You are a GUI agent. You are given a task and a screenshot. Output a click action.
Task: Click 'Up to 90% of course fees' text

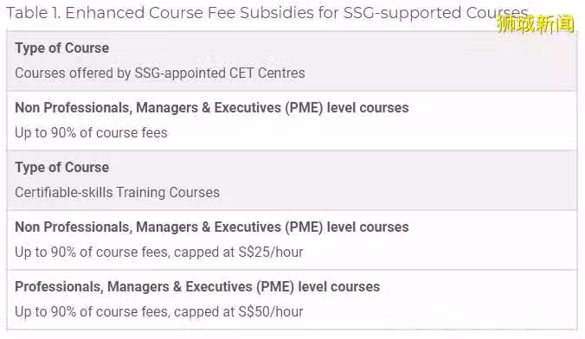click(x=92, y=133)
